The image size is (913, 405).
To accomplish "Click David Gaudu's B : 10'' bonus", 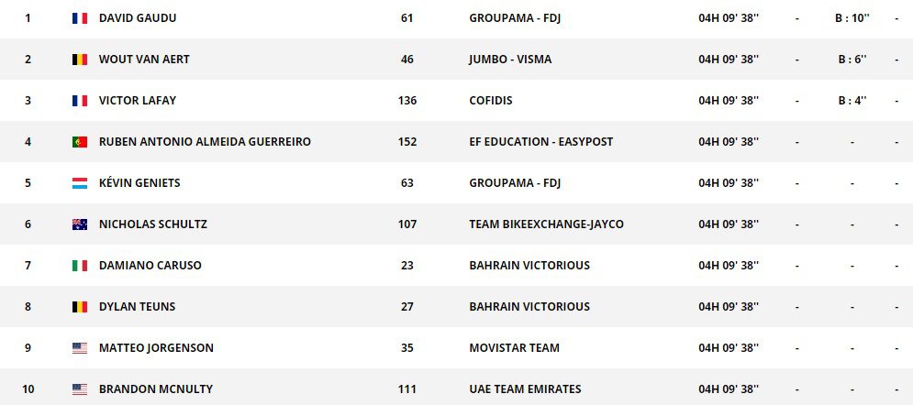I will [852, 18].
